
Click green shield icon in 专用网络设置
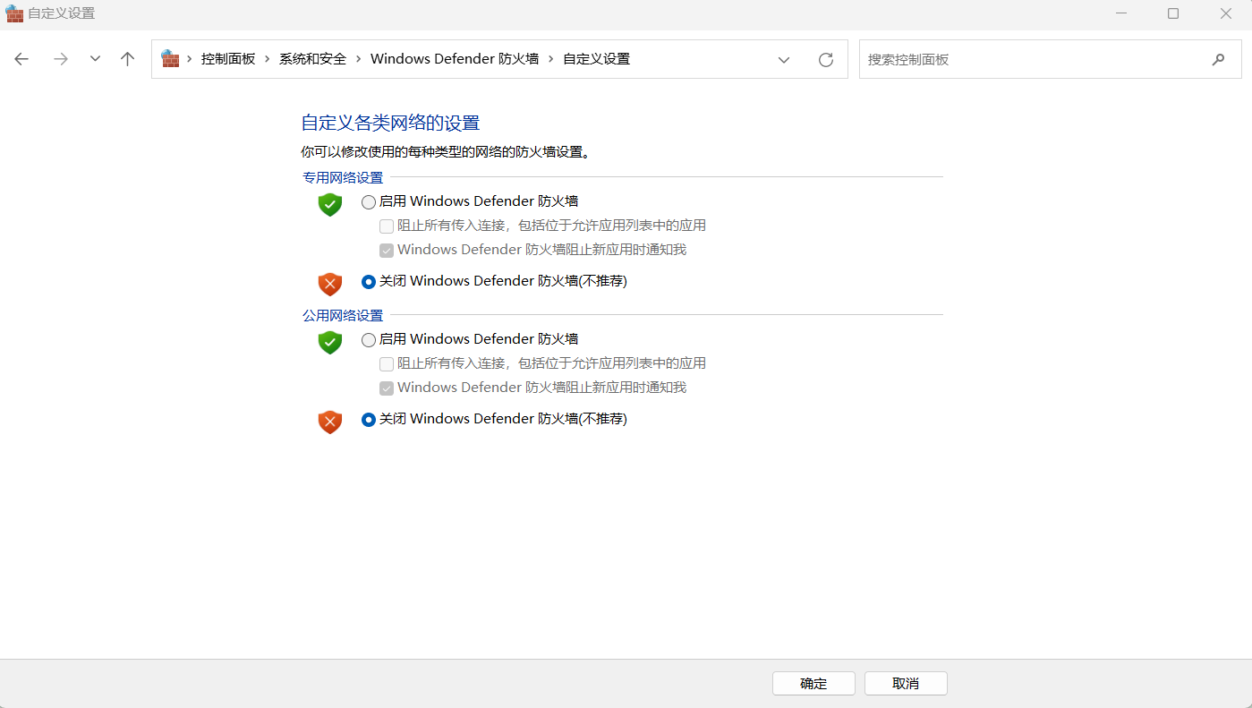pyautogui.click(x=330, y=204)
